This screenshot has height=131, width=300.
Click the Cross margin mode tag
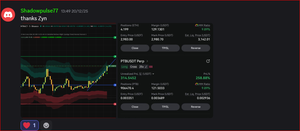coord(133,67)
